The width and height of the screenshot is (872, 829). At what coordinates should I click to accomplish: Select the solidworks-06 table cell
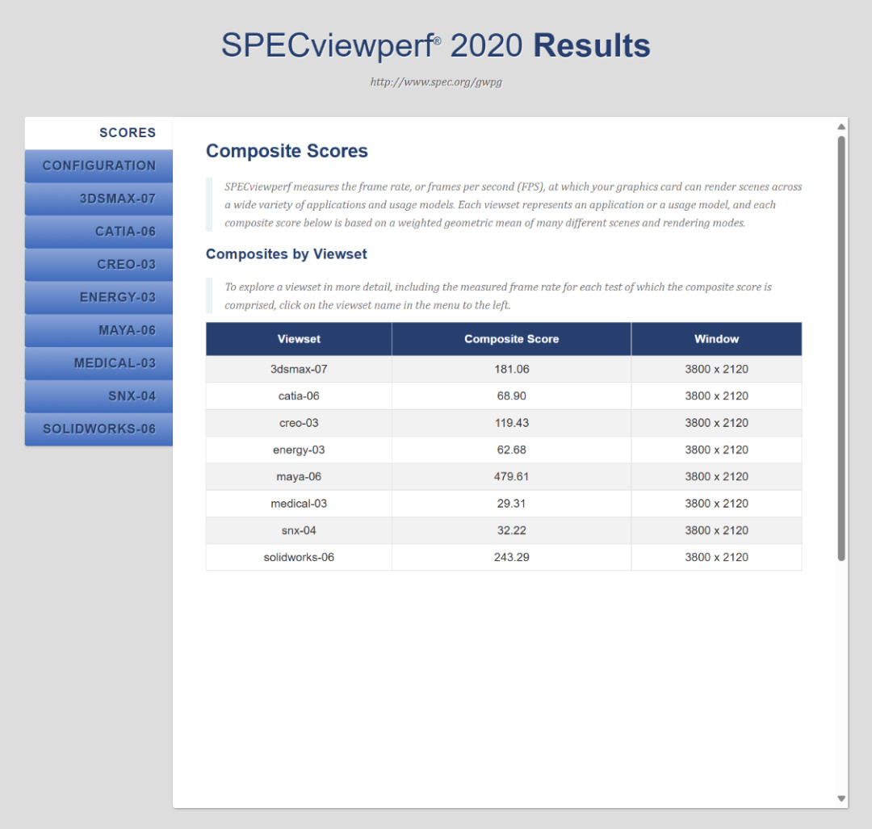click(x=299, y=557)
